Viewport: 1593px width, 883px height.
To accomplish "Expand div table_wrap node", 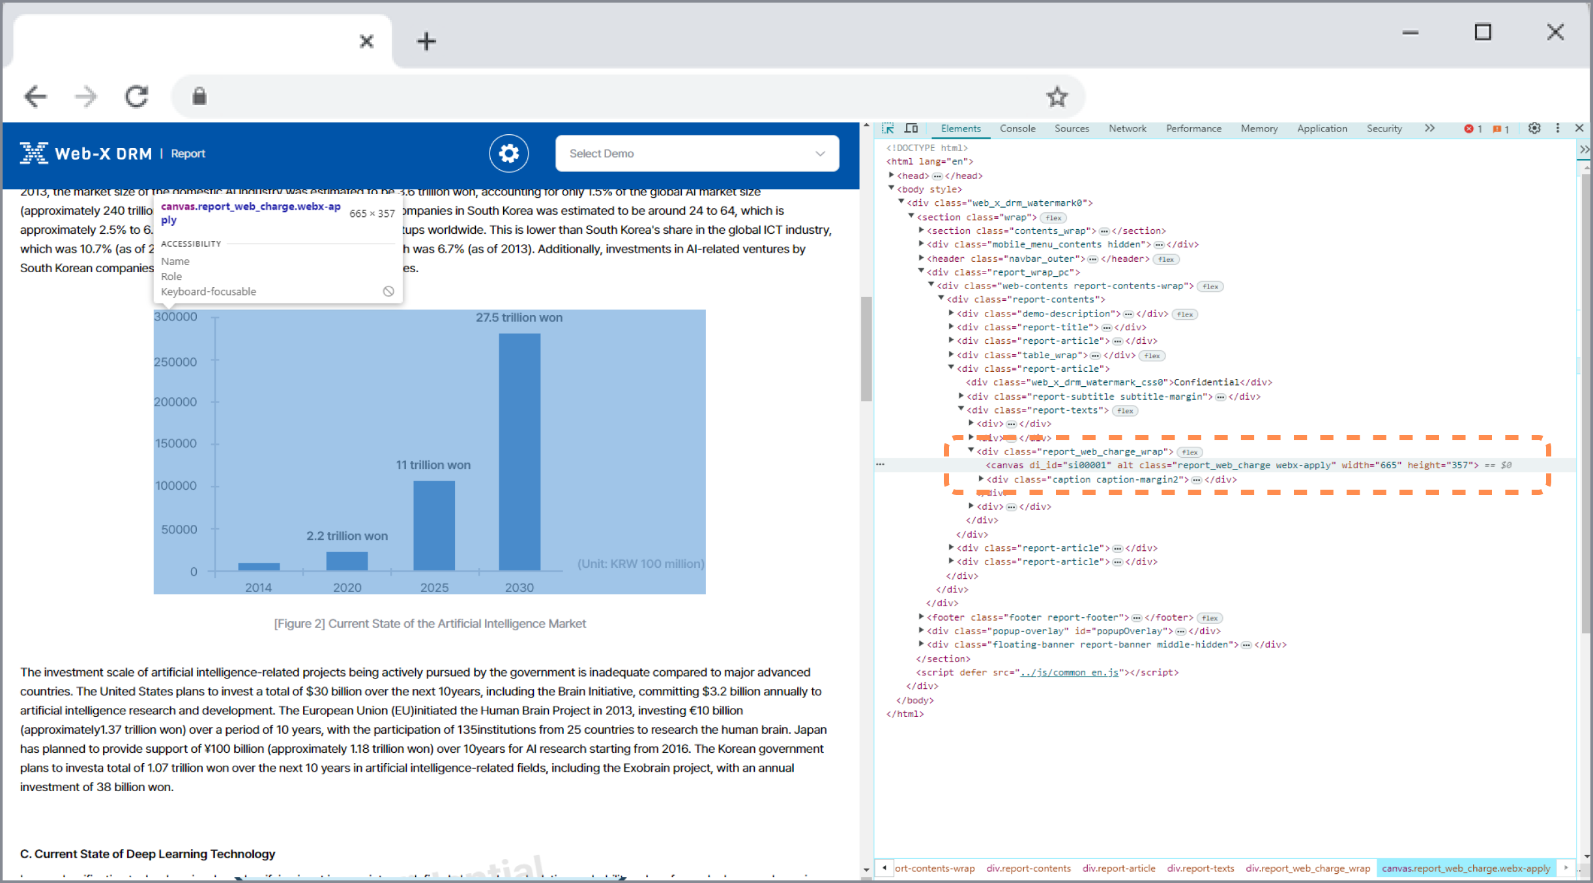I will 951,354.
